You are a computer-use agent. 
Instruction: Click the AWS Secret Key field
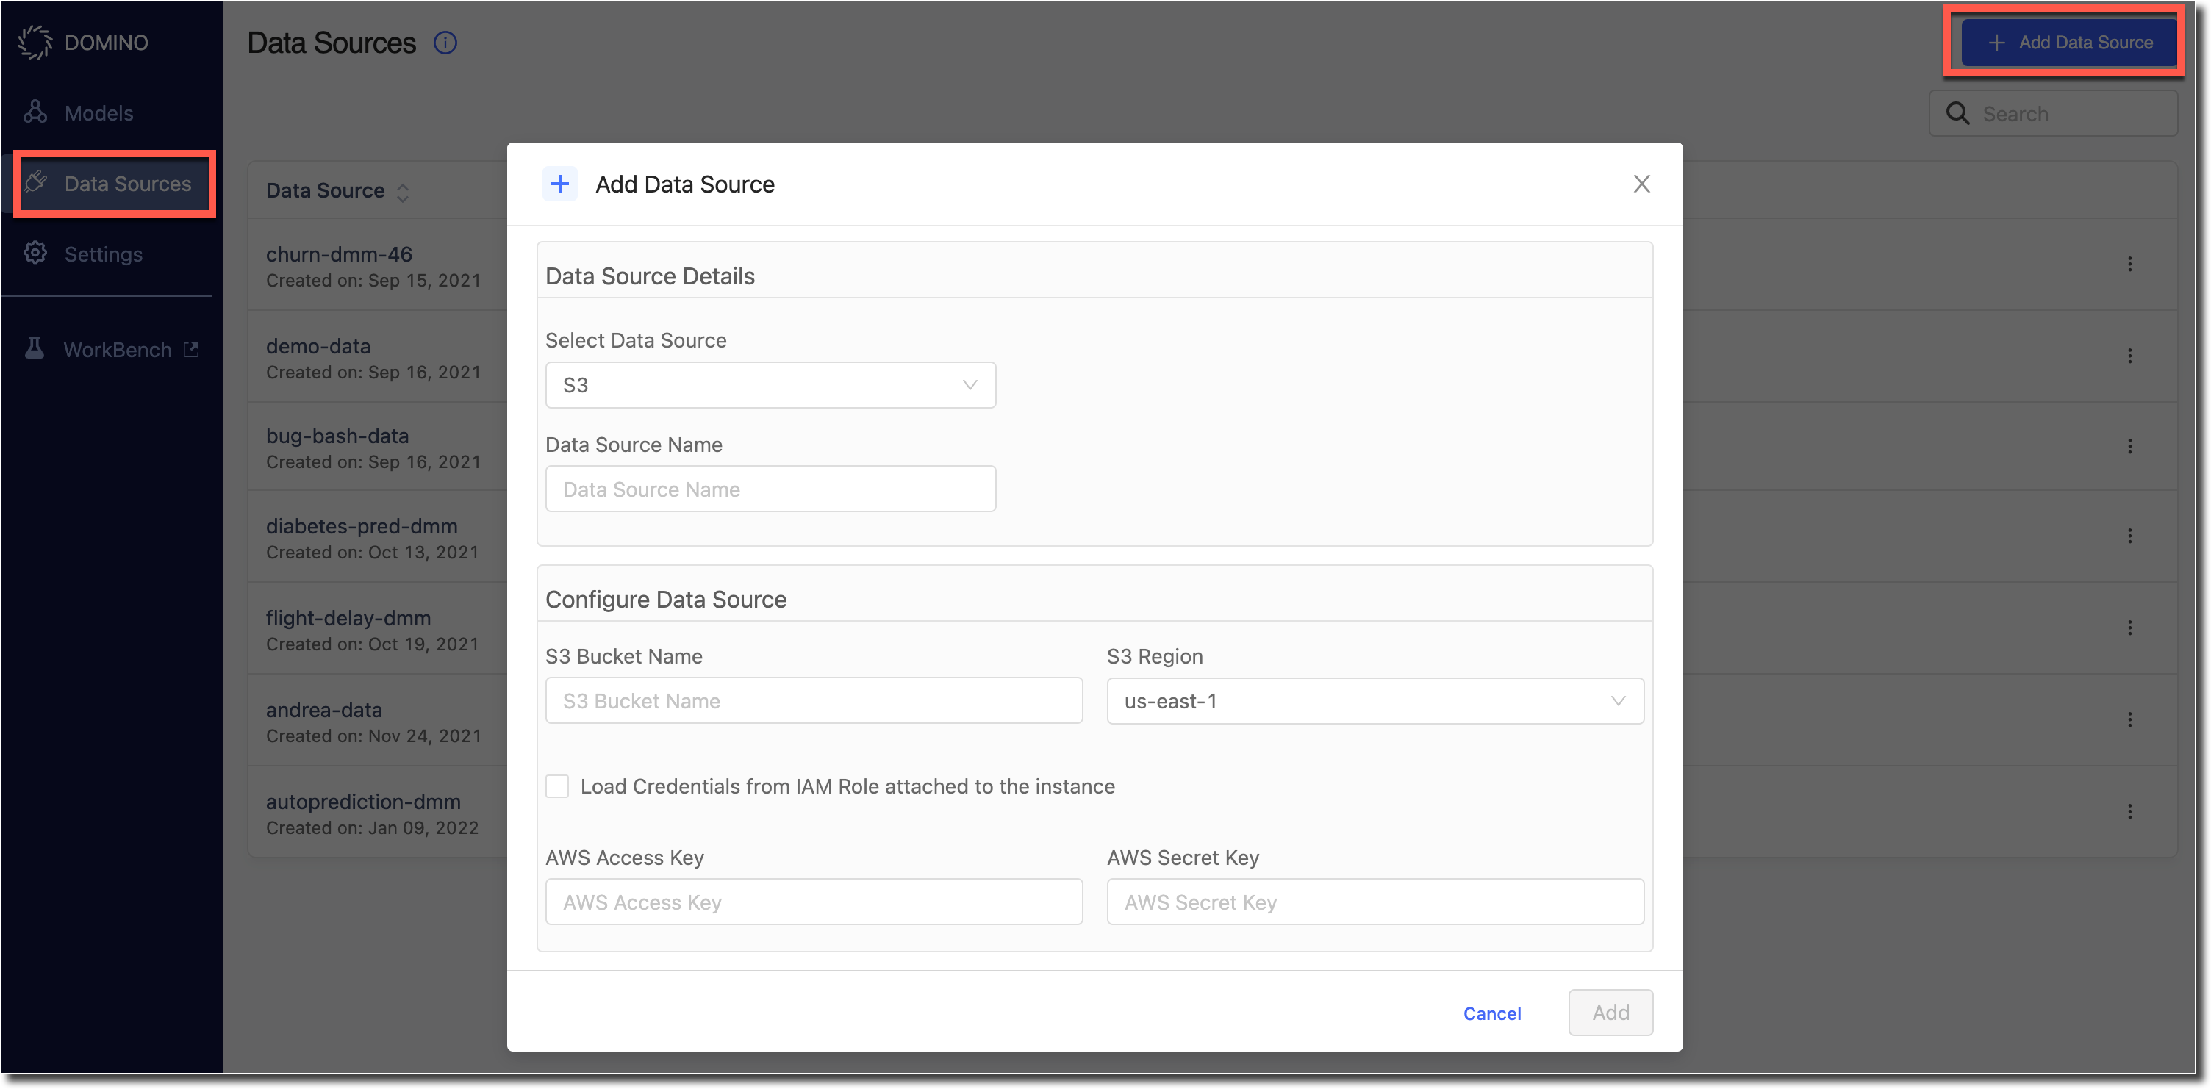(1375, 902)
